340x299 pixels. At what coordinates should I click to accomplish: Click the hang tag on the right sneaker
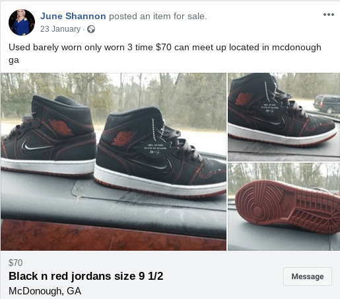(x=154, y=148)
